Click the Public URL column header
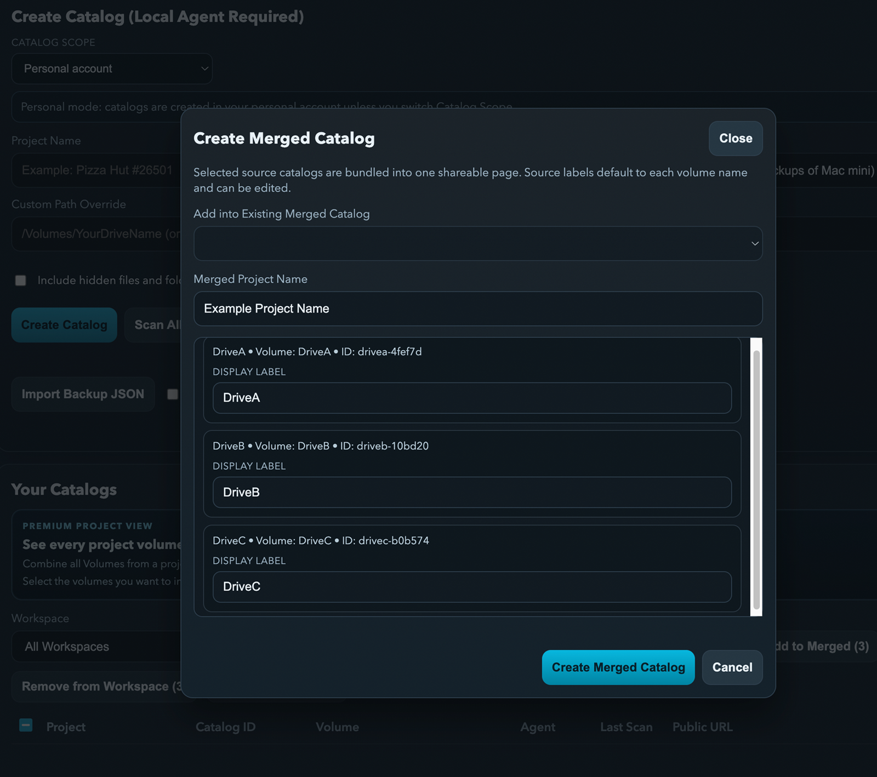The height and width of the screenshot is (777, 877). tap(702, 727)
